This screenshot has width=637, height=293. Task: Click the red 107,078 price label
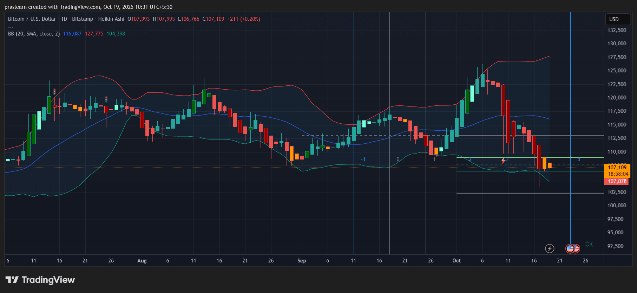click(617, 181)
